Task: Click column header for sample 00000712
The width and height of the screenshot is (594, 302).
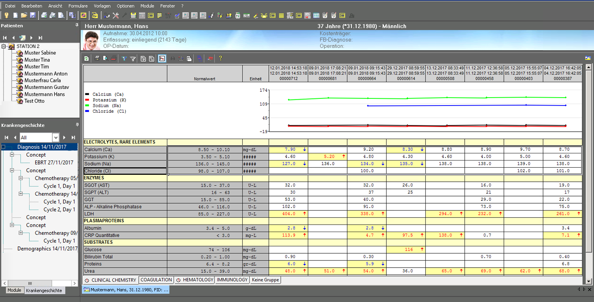Action: [x=288, y=74]
